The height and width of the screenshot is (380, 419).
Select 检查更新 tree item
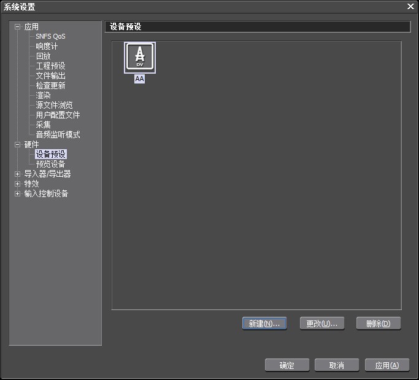click(x=50, y=85)
